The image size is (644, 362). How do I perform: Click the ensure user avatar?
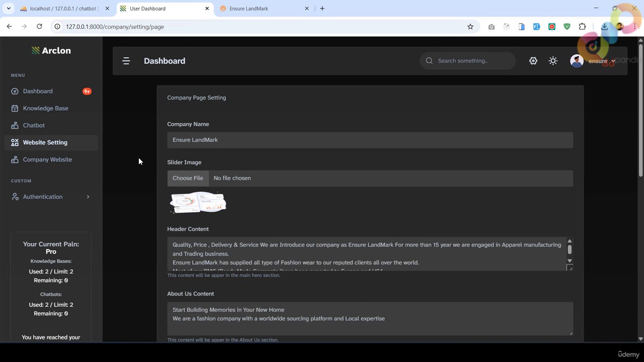click(x=577, y=61)
